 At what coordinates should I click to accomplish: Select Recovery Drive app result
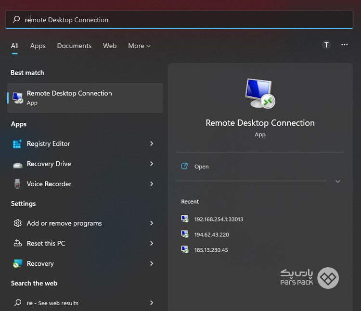tap(85, 164)
